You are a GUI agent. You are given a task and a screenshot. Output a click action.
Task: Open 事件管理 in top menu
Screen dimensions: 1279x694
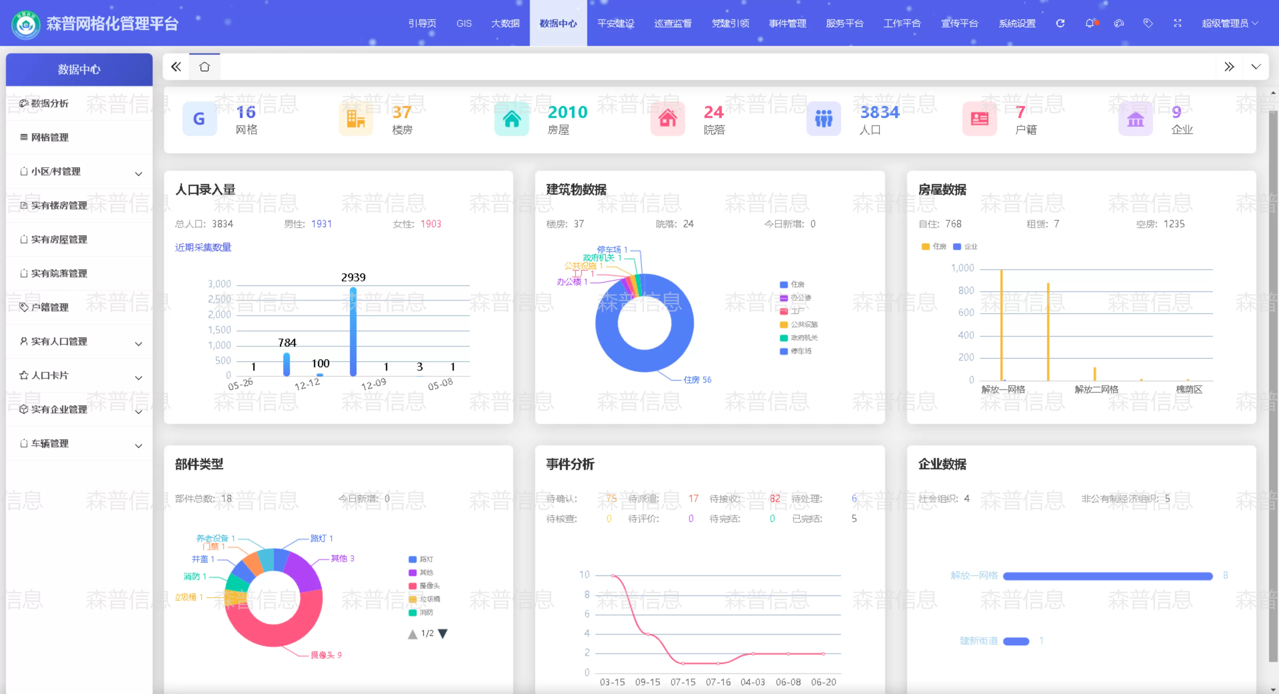(x=787, y=23)
